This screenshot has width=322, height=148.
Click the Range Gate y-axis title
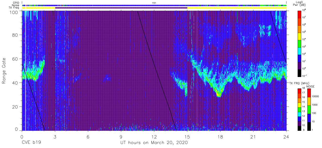click(4, 71)
